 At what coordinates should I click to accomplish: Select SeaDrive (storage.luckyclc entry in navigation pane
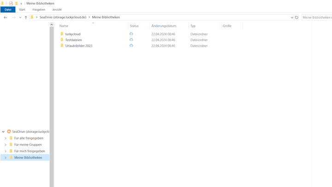point(31,132)
